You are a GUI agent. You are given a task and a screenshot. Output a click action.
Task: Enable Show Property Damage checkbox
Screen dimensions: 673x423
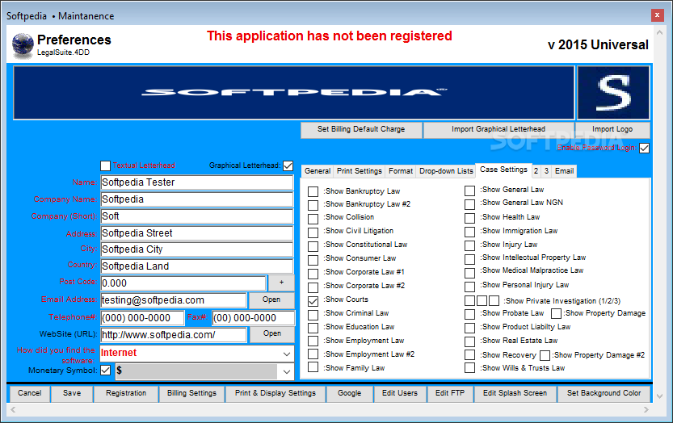pyautogui.click(x=556, y=313)
